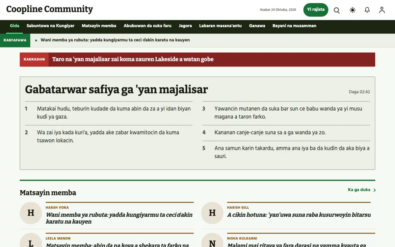This screenshot has width=395, height=247.
Task: Select the Gida nav tab
Action: click(x=14, y=26)
